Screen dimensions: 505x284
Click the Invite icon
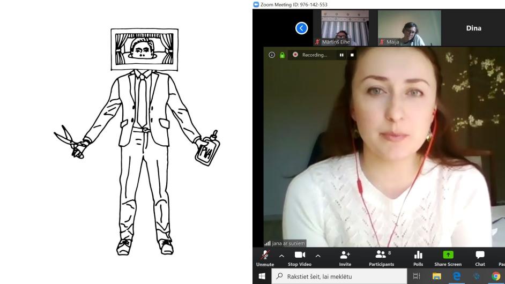pos(345,257)
